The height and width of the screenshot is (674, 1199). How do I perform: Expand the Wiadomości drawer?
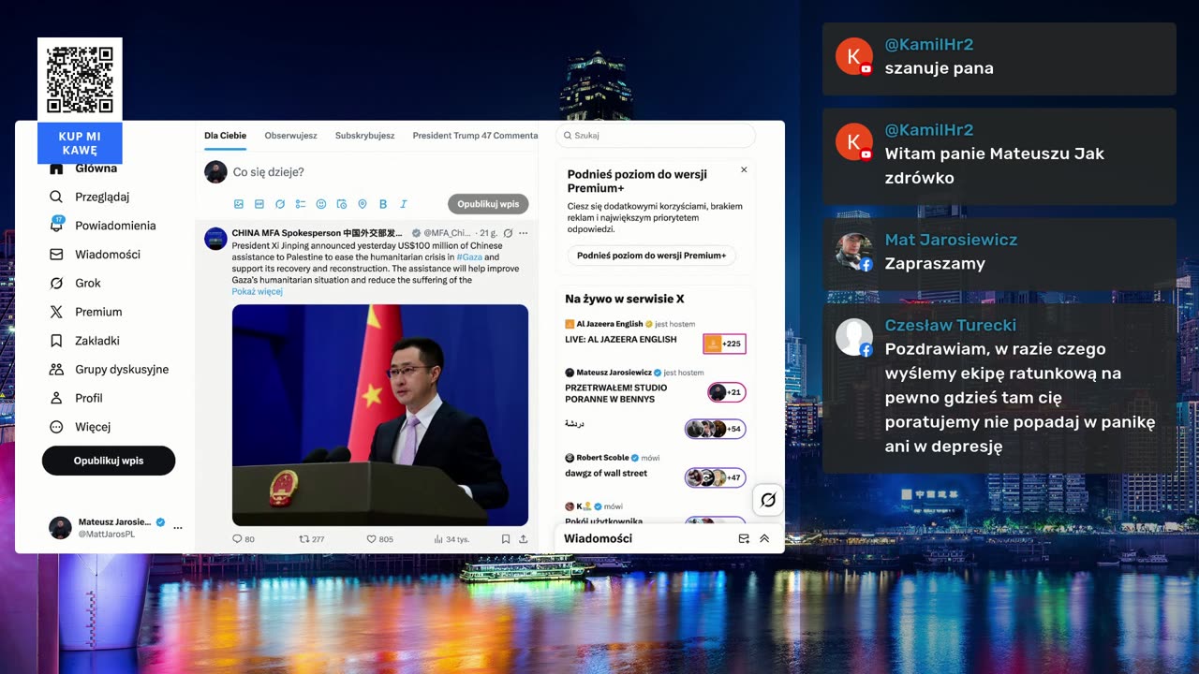click(x=764, y=538)
